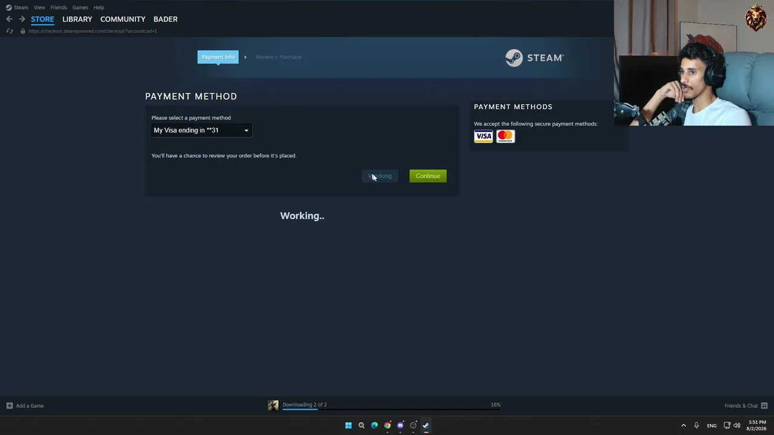Show hidden system tray icons
This screenshot has height=435, width=774.
(x=684, y=425)
